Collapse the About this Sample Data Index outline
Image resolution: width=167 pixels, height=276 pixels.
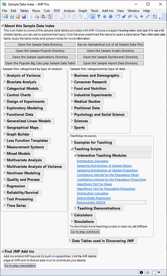(x=2, y=26)
